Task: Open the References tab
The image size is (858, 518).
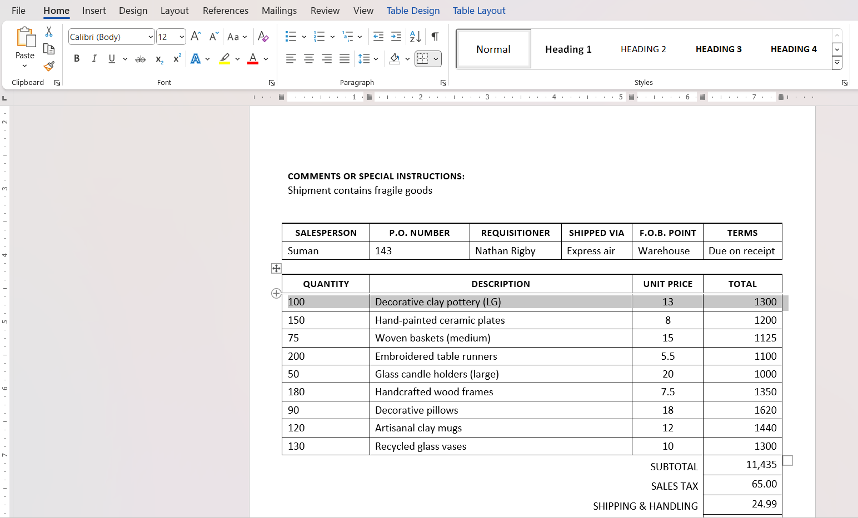Action: pos(226,11)
